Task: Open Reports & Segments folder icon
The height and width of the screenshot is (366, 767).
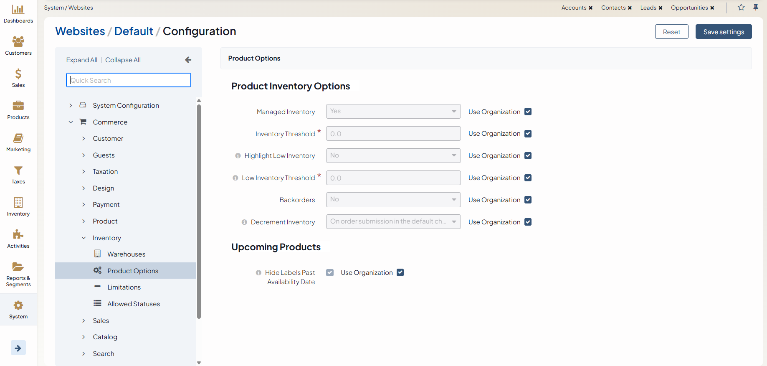Action: tap(18, 267)
